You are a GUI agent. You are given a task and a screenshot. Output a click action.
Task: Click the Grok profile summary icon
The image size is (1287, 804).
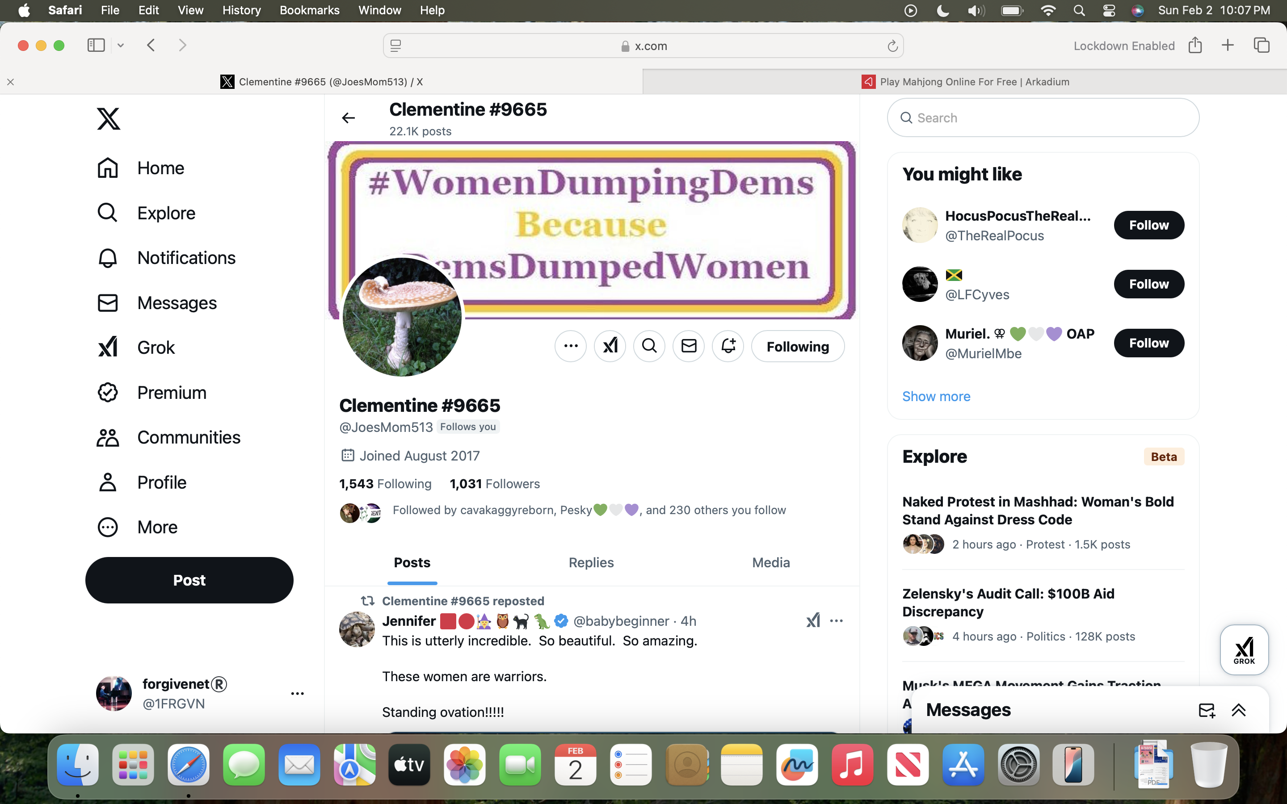click(610, 346)
